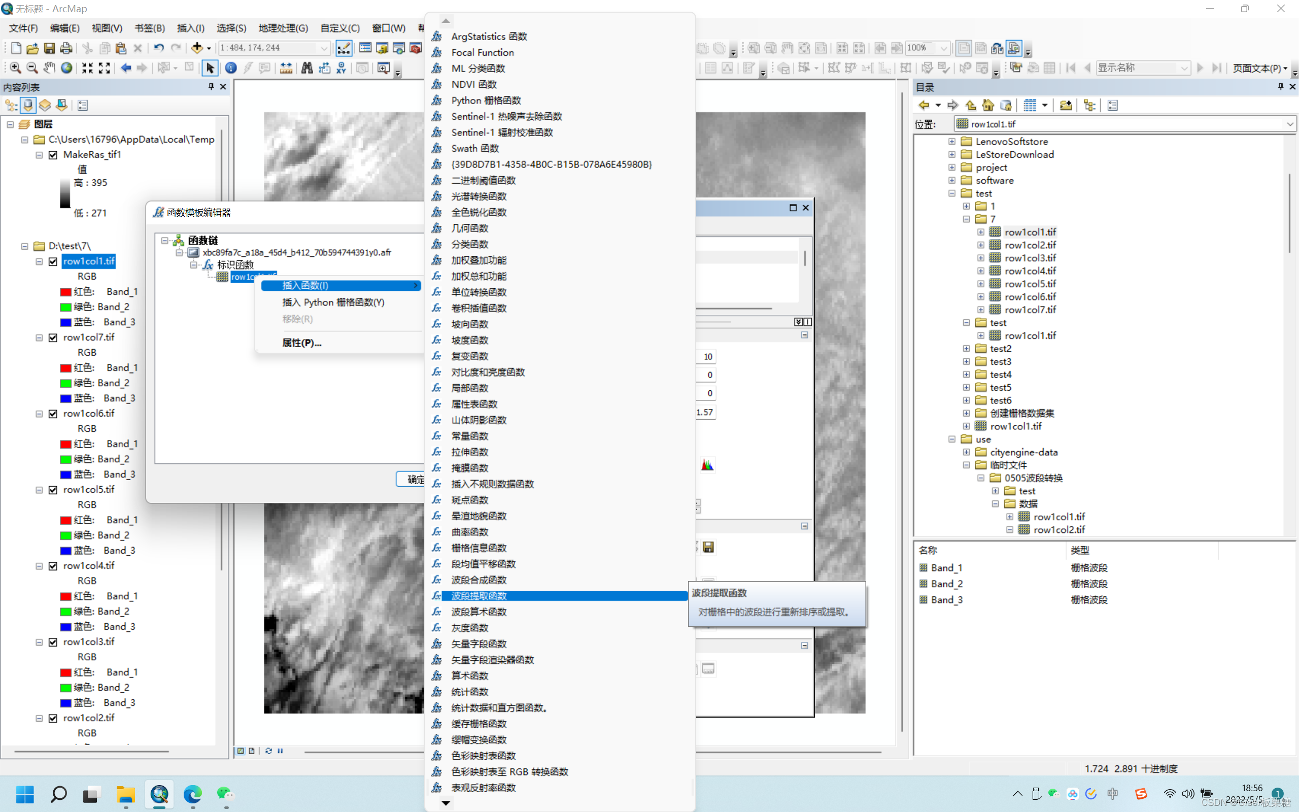Open ArcMap from the Windows taskbar
Viewport: 1299px width, 812px height.
tap(159, 794)
